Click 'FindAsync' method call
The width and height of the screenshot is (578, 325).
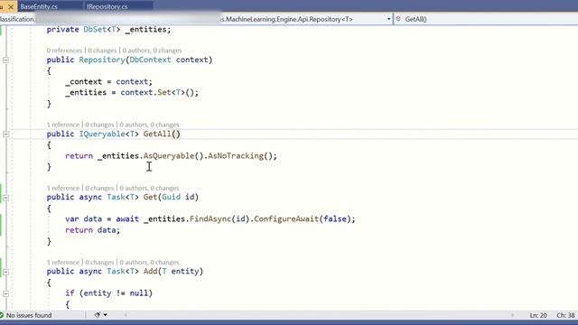(x=210, y=218)
